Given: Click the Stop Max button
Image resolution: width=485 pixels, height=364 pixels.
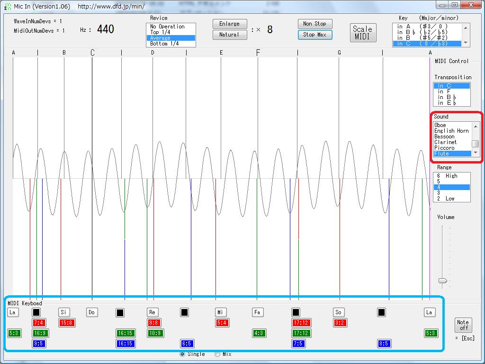Looking at the screenshot, I should click(315, 35).
